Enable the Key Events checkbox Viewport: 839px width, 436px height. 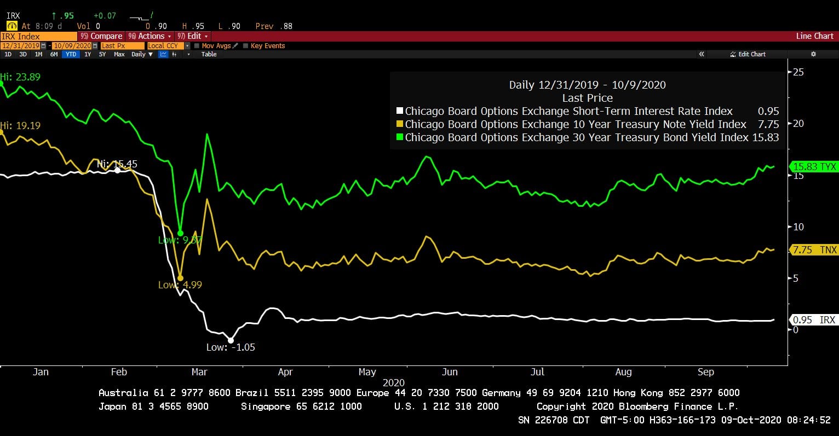tap(245, 46)
